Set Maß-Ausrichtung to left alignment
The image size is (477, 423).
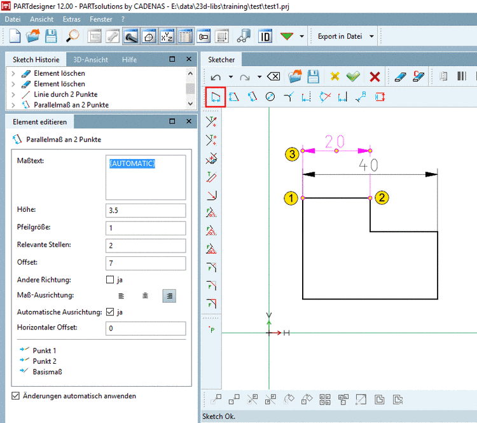[121, 296]
